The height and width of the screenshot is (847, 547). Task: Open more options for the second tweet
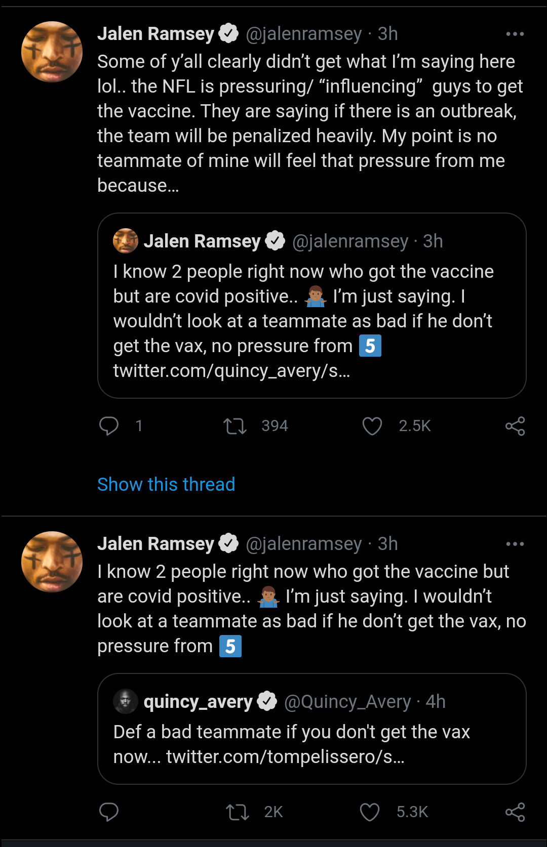pos(515,544)
